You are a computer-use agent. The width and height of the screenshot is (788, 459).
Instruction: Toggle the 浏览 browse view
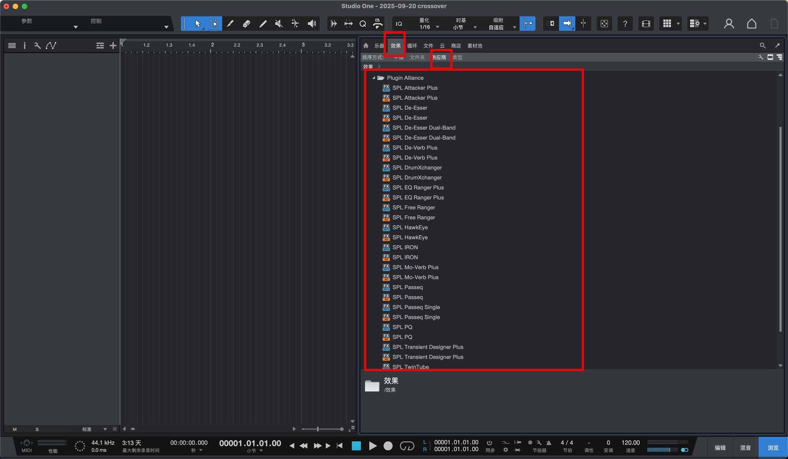point(773,448)
